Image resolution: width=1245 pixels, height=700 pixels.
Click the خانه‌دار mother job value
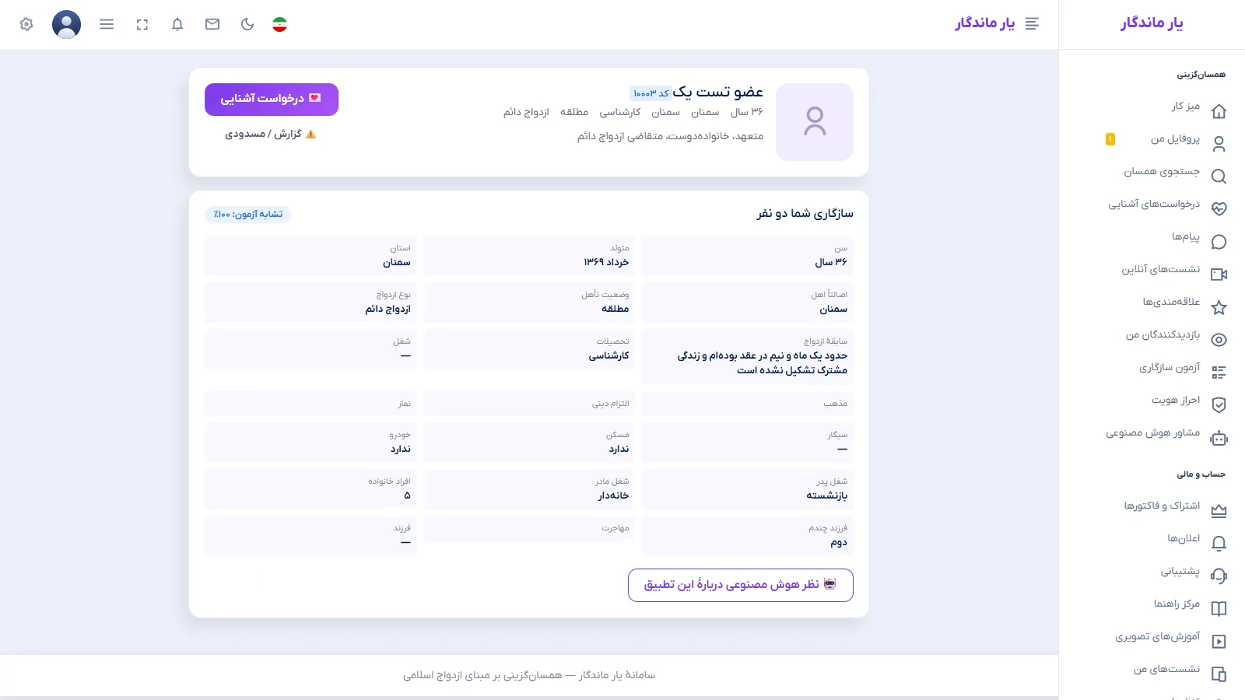pos(614,495)
